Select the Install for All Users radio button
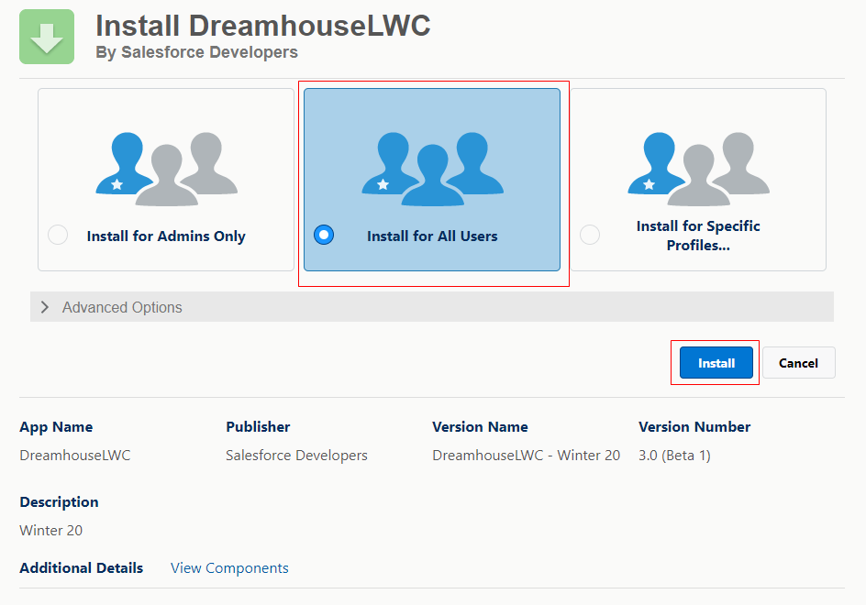The image size is (866, 605). (324, 235)
